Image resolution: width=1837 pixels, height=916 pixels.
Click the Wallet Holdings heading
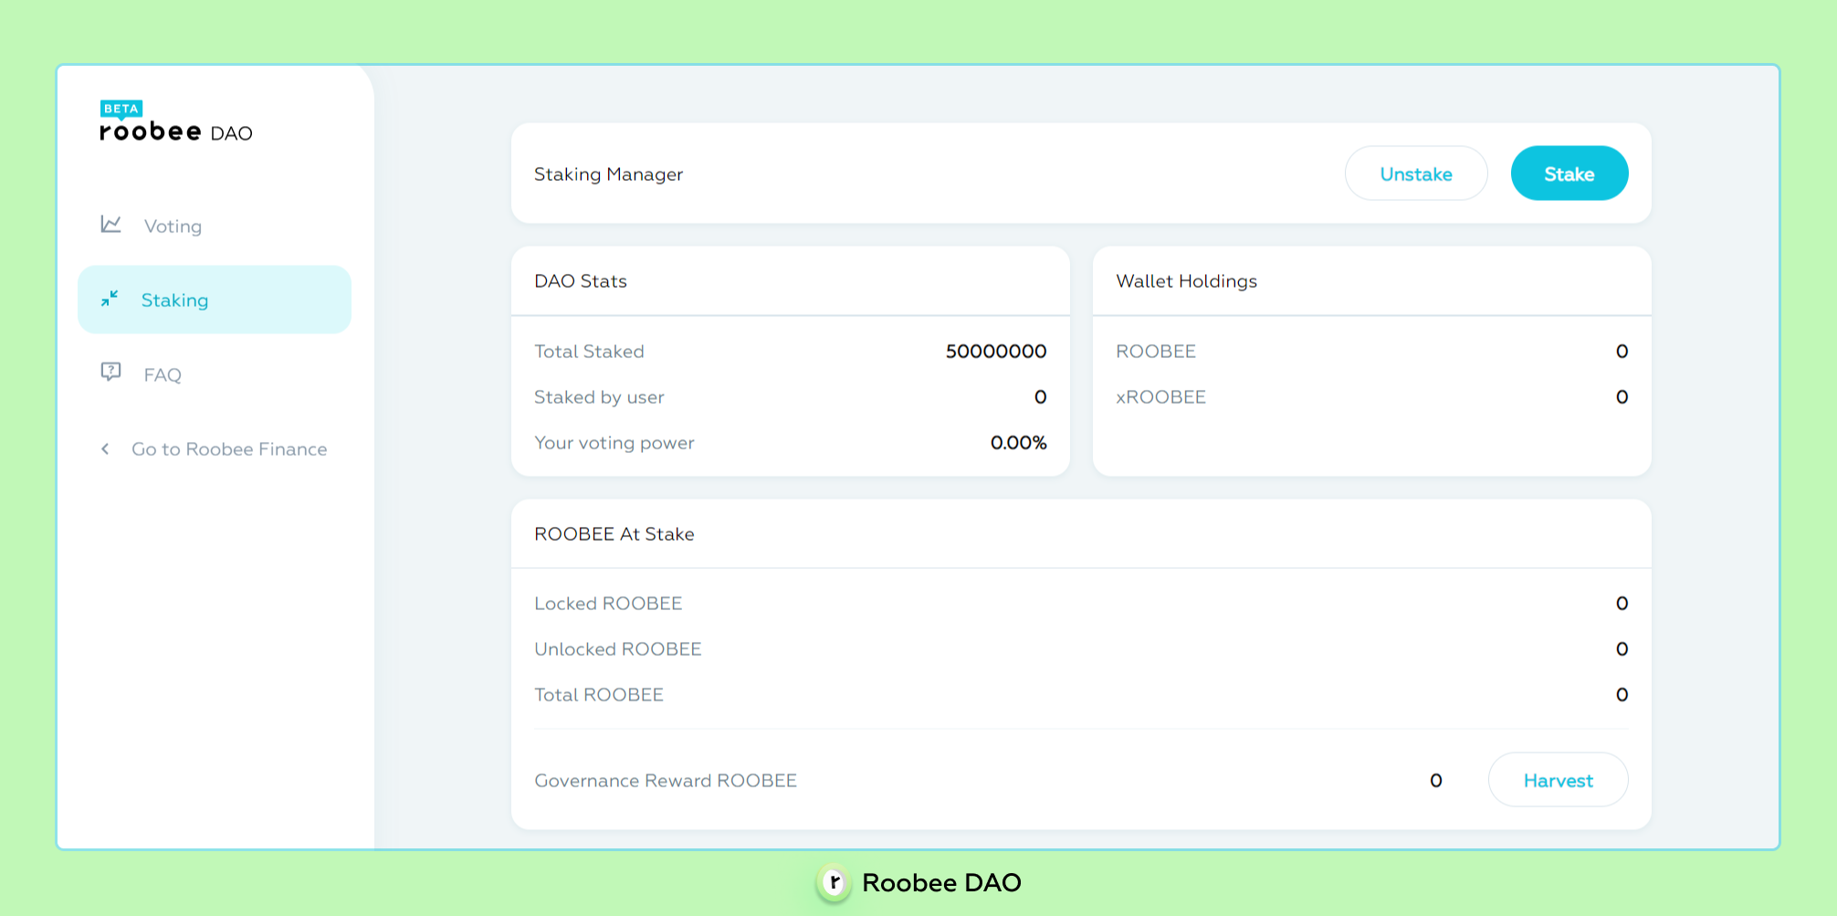click(1186, 280)
